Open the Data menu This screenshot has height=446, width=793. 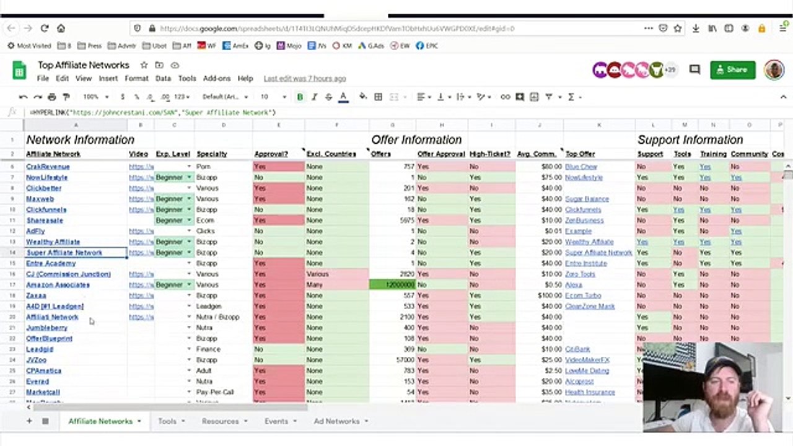coord(163,79)
